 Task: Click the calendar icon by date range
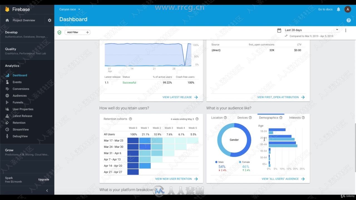click(x=279, y=30)
